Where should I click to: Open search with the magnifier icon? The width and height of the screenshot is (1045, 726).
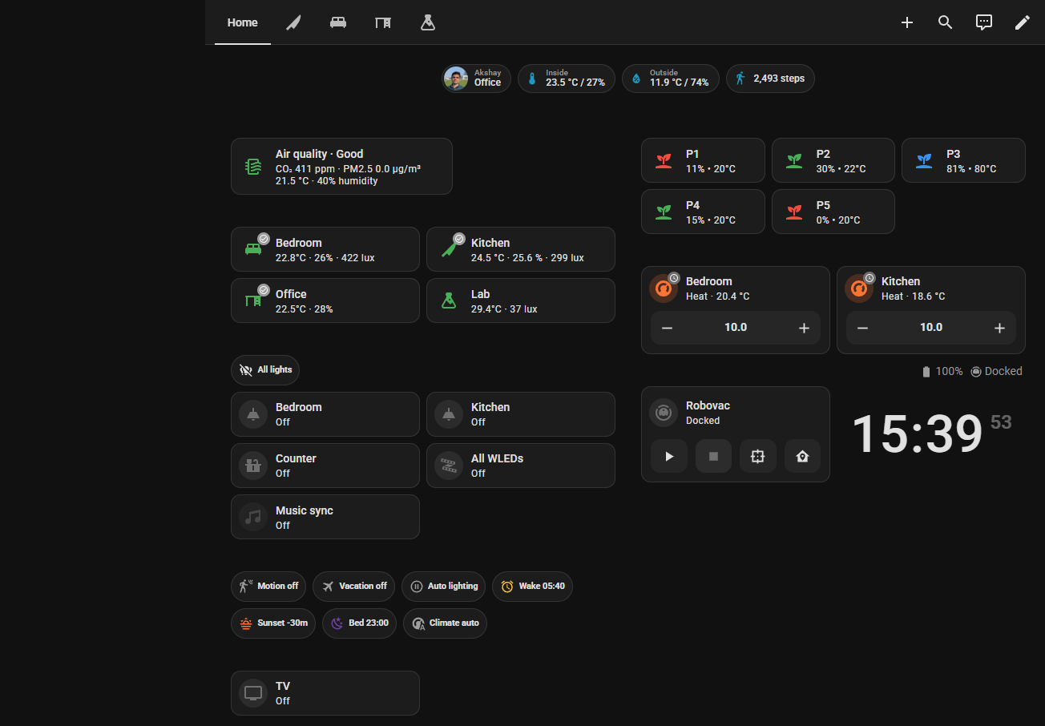946,22
